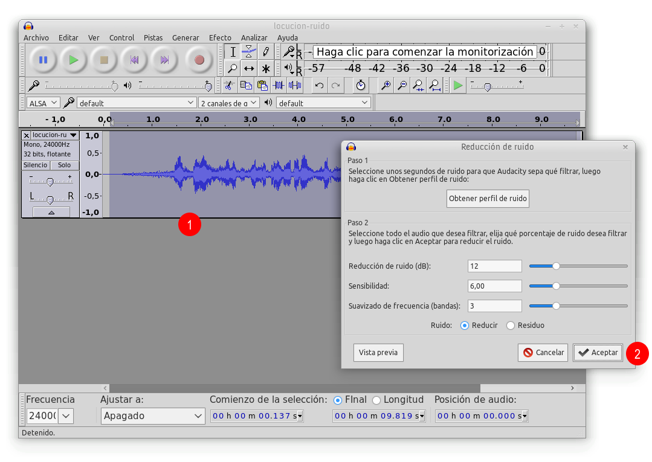
Task: Select the Residuo noise radio button
Action: click(511, 326)
